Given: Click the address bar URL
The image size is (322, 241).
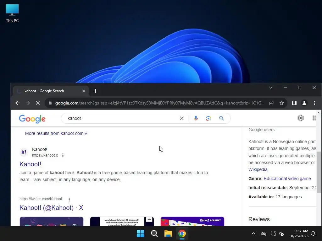Looking at the screenshot, I should [x=160, y=103].
